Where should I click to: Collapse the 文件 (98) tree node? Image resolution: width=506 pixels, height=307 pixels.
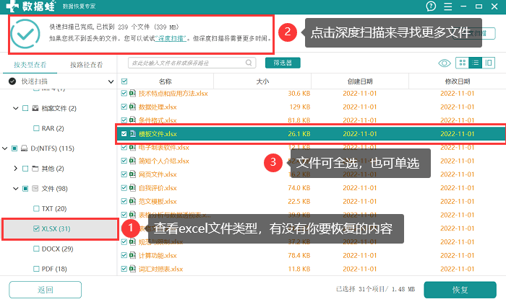pyautogui.click(x=15, y=189)
